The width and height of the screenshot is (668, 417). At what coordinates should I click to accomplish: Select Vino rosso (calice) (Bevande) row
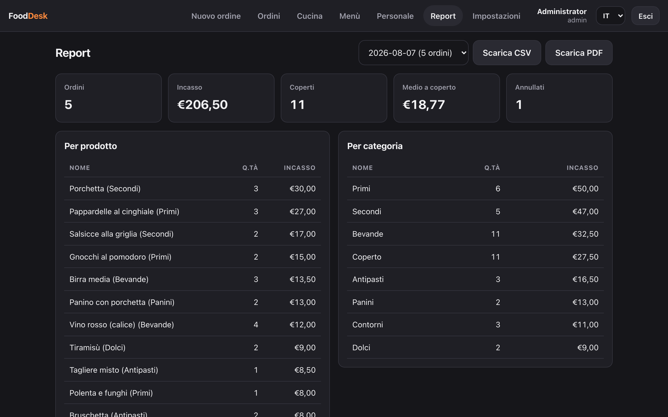pyautogui.click(x=192, y=325)
